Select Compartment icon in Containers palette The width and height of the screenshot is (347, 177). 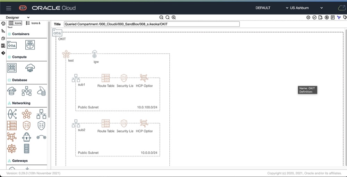[x=12, y=45]
